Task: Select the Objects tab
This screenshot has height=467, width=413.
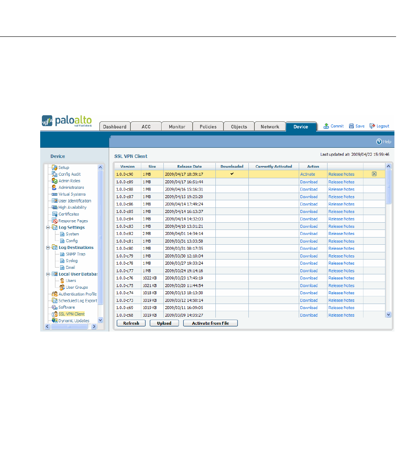Action: 239,127
